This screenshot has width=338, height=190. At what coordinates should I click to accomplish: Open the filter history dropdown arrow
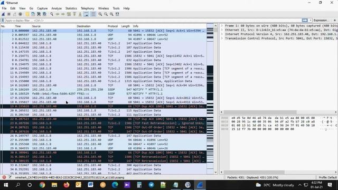pyautogui.click(x=311, y=20)
